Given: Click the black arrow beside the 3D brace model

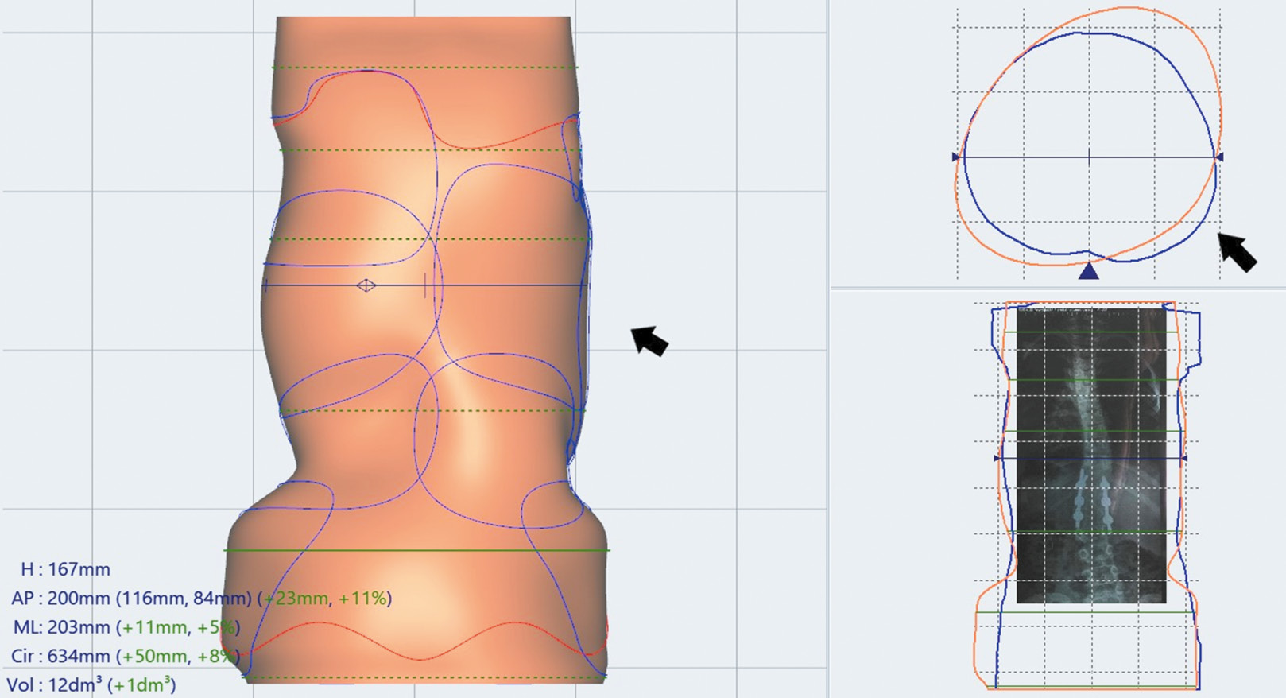Looking at the screenshot, I should 649,339.
